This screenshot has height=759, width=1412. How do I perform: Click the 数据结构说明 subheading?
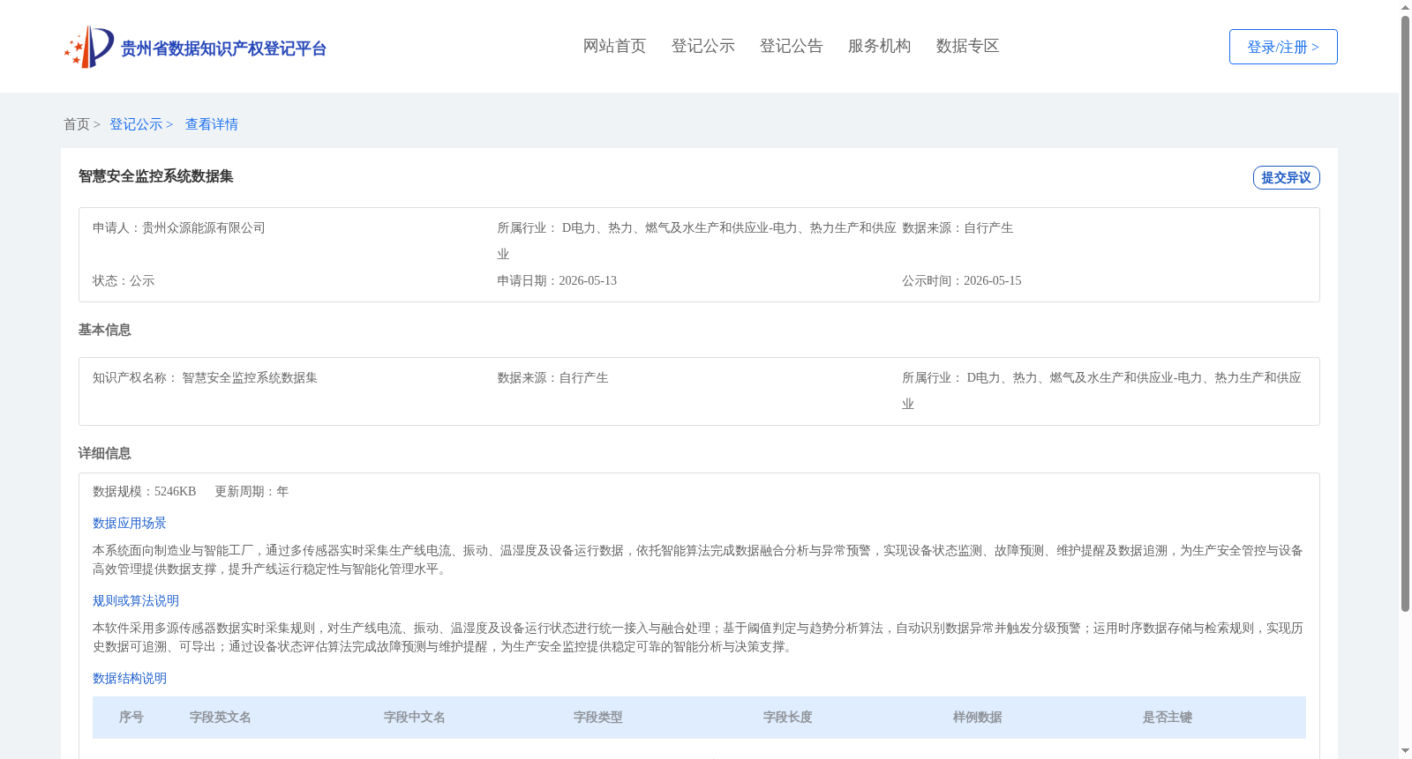click(130, 678)
